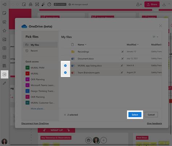This screenshot has width=172, height=146.
Task: Open the content library icon in the sidebar
Action: (x=4, y=66)
